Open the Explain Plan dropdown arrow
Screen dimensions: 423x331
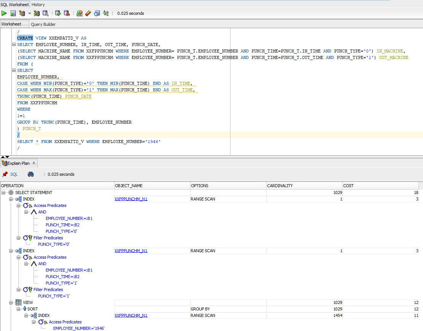point(29,13)
